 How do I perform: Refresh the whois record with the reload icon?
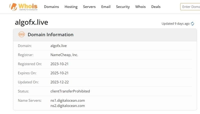(192, 24)
